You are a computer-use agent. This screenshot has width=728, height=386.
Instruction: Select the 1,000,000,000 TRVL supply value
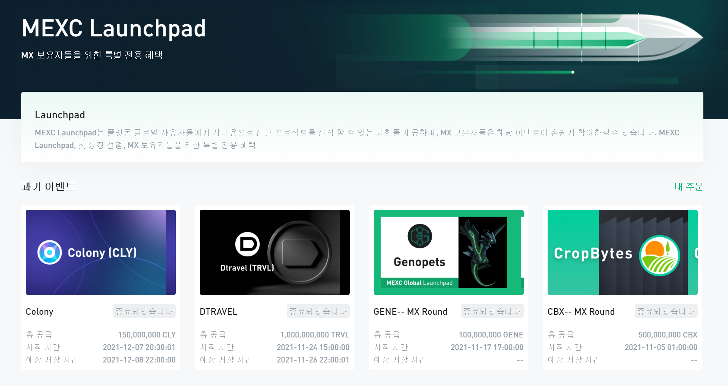(x=315, y=335)
